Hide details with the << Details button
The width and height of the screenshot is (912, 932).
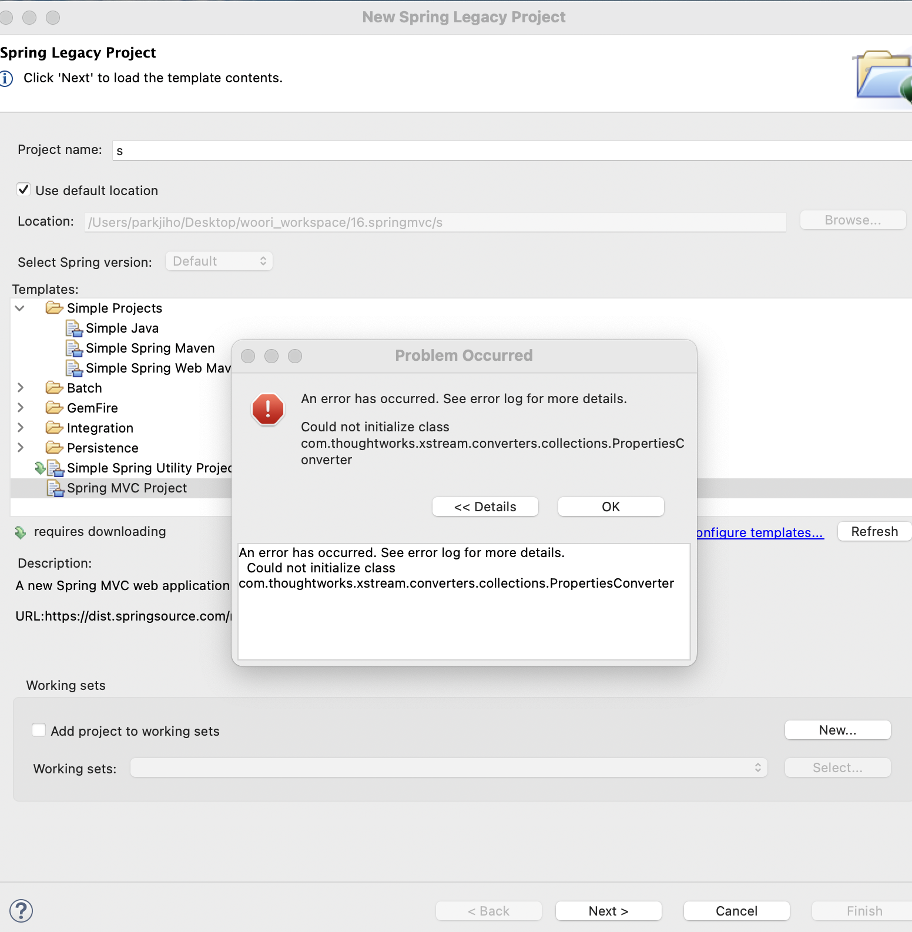pyautogui.click(x=485, y=507)
